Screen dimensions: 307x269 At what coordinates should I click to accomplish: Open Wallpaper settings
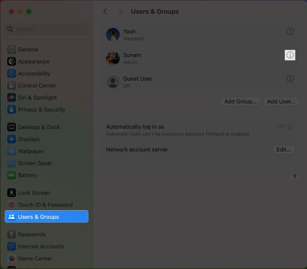click(x=46, y=151)
